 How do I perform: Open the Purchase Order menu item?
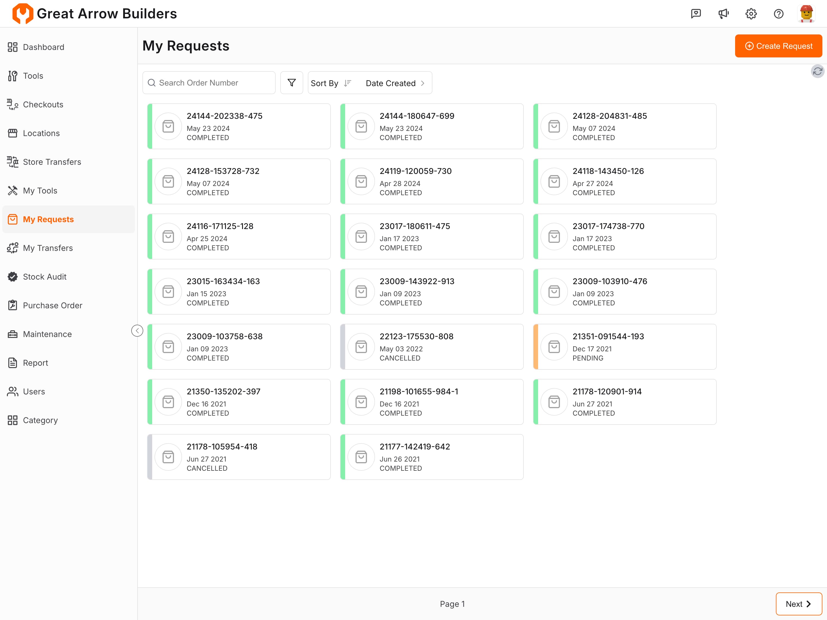pyautogui.click(x=52, y=305)
